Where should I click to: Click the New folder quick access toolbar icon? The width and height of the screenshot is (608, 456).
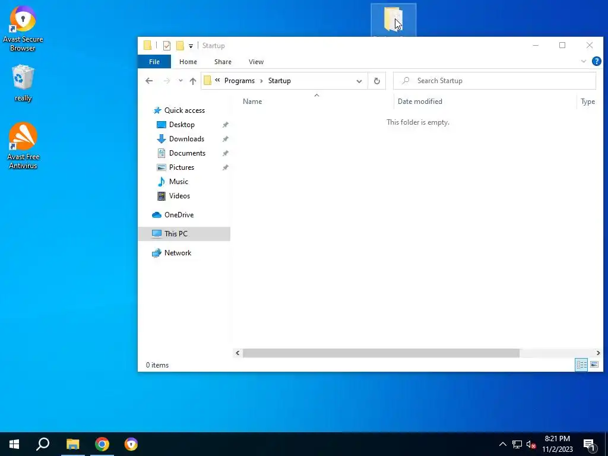pyautogui.click(x=179, y=46)
